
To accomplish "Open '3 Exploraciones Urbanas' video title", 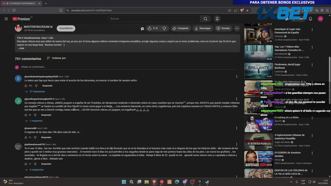I will point(289,137).
